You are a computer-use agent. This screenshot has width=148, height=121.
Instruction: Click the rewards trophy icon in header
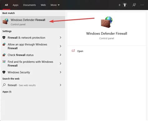click(125, 5)
